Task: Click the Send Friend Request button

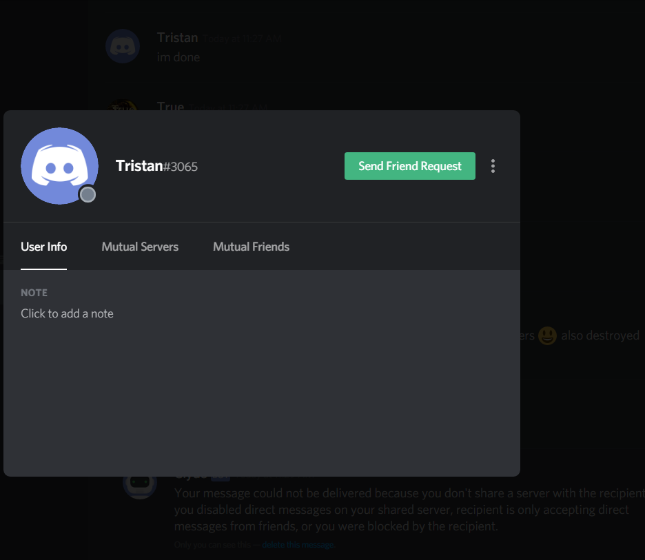Action: pyautogui.click(x=410, y=166)
